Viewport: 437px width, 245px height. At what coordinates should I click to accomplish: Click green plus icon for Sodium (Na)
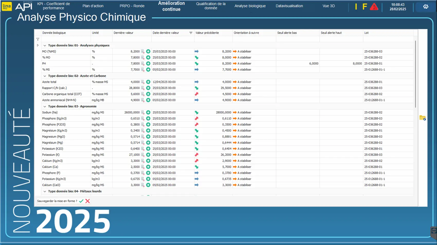[148, 113]
